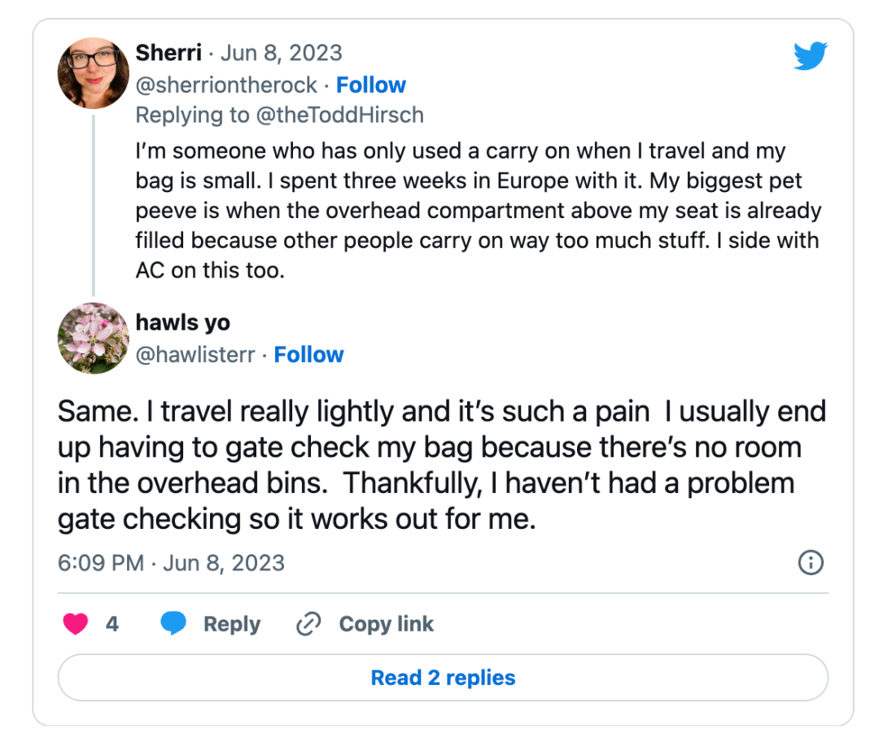This screenshot has height=738, width=879.
Task: Click the Jun 8, 2023 date beside Sherri
Action: (281, 53)
